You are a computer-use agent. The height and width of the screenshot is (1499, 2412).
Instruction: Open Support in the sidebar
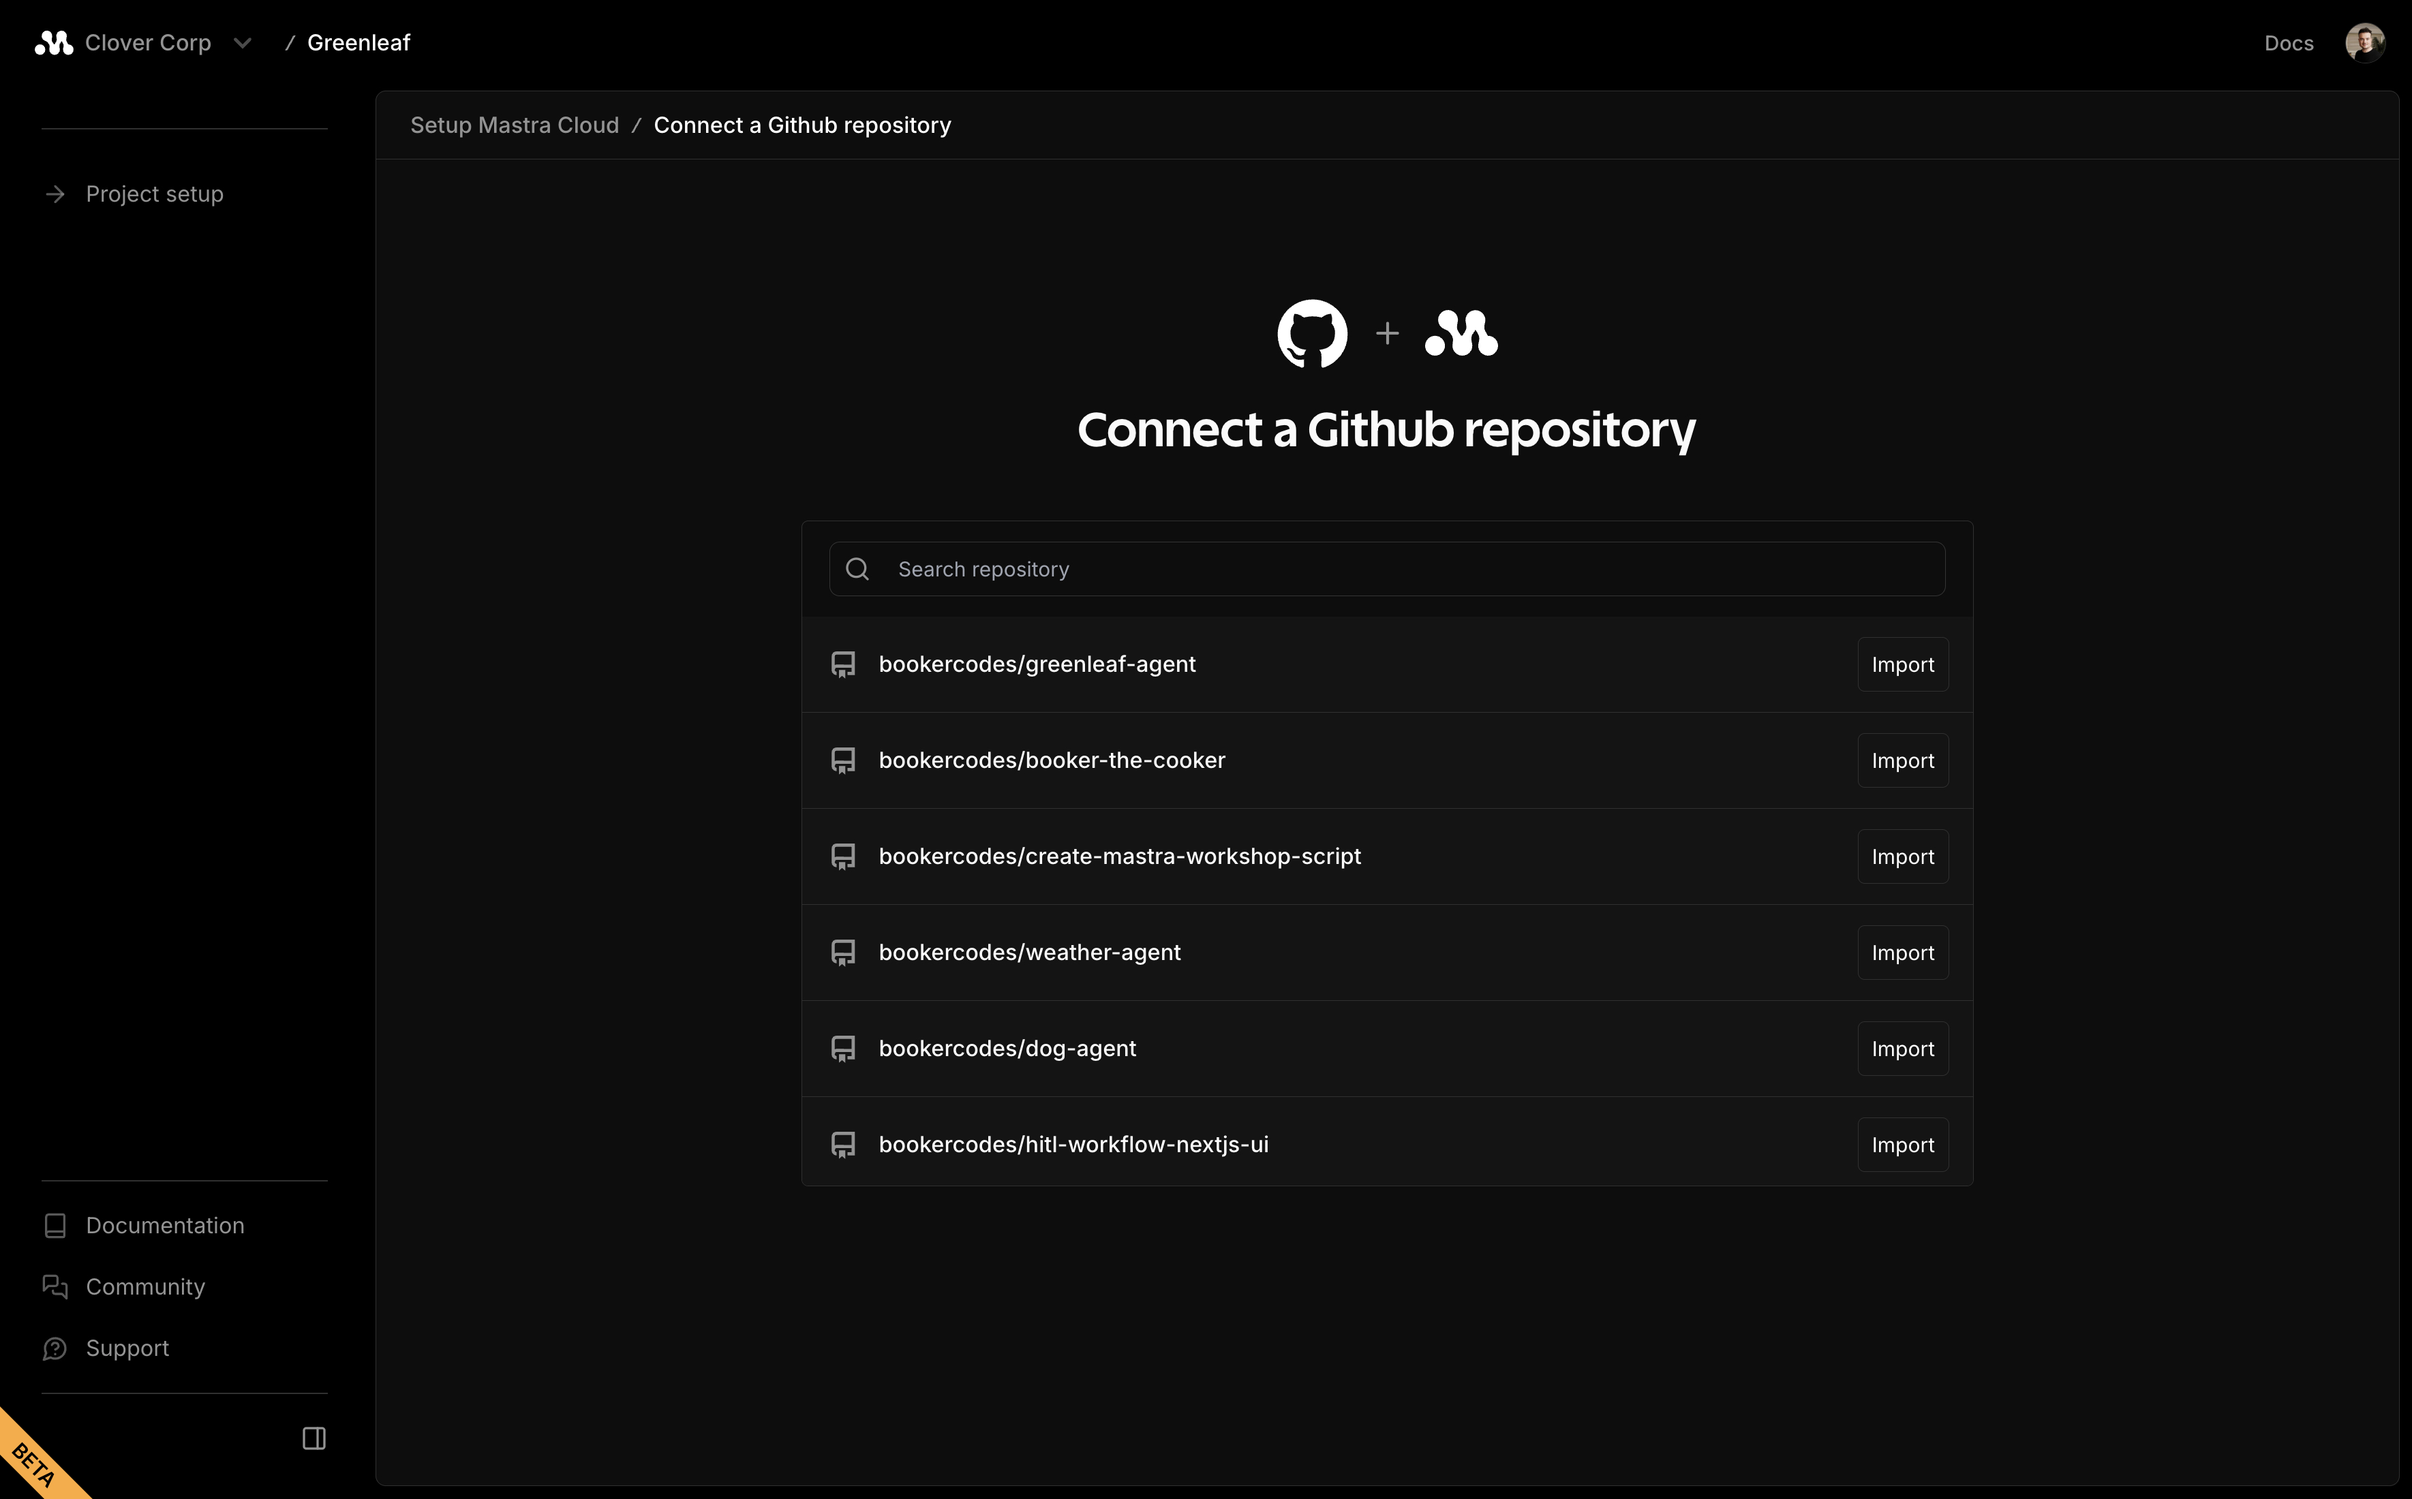[x=127, y=1348]
